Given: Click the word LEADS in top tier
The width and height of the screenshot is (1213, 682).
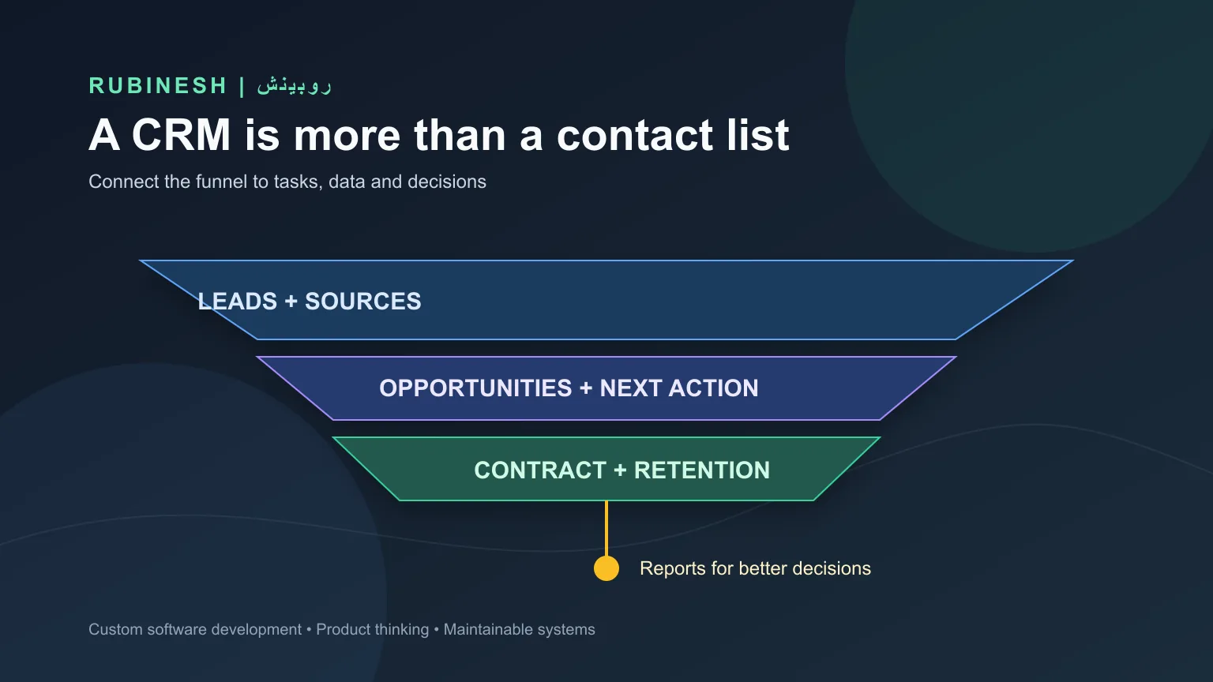Looking at the screenshot, I should click(238, 302).
